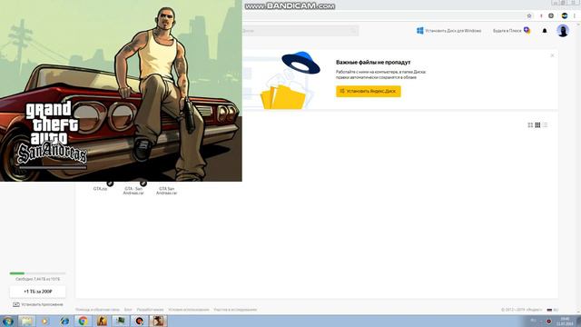
Task: Open the notifications bell icon
Action: [x=545, y=31]
